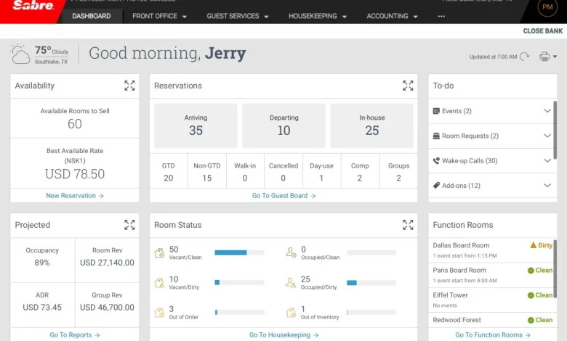Click the Out of Inventory house icon

click(291, 312)
